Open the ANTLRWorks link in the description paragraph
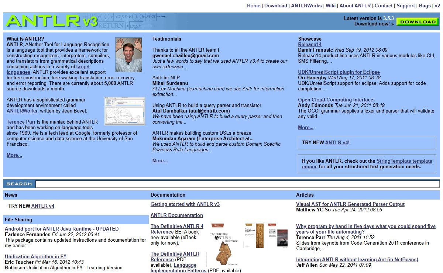The width and height of the screenshot is (443, 273). (22, 111)
